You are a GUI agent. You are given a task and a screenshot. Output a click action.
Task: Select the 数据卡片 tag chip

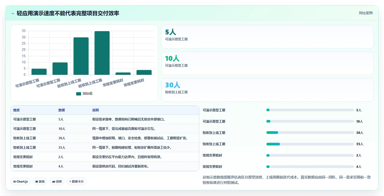76,181
